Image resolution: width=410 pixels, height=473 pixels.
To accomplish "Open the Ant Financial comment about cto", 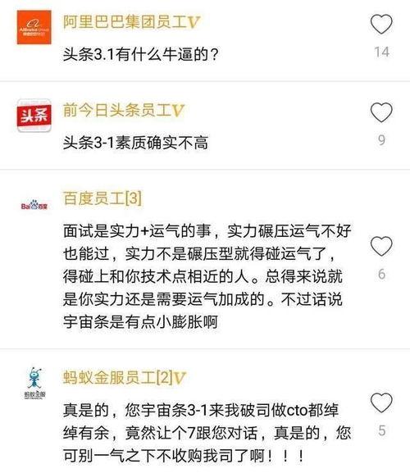I will [207, 433].
